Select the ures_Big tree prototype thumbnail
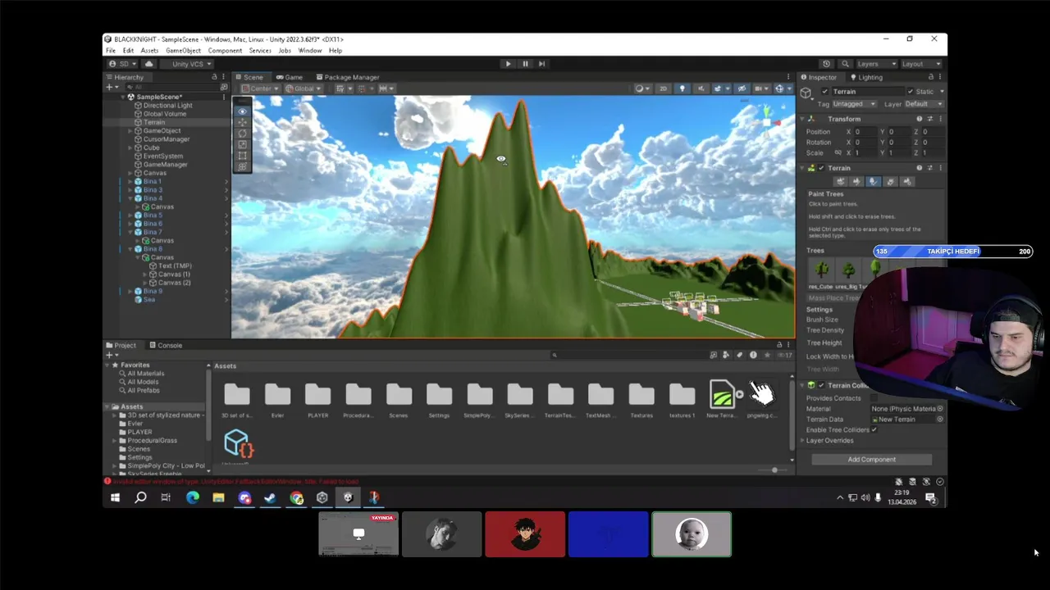The image size is (1050, 590). tap(848, 270)
